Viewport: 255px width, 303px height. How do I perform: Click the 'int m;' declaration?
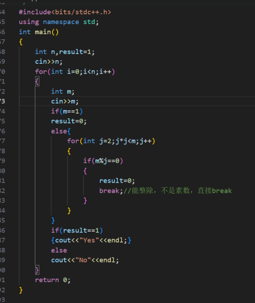pos(63,91)
